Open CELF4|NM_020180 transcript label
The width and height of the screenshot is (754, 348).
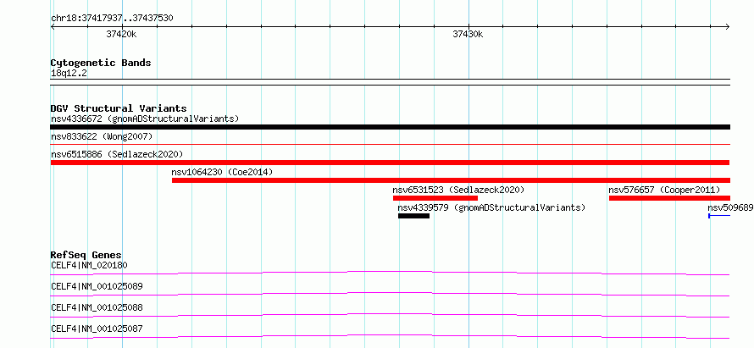coord(89,265)
